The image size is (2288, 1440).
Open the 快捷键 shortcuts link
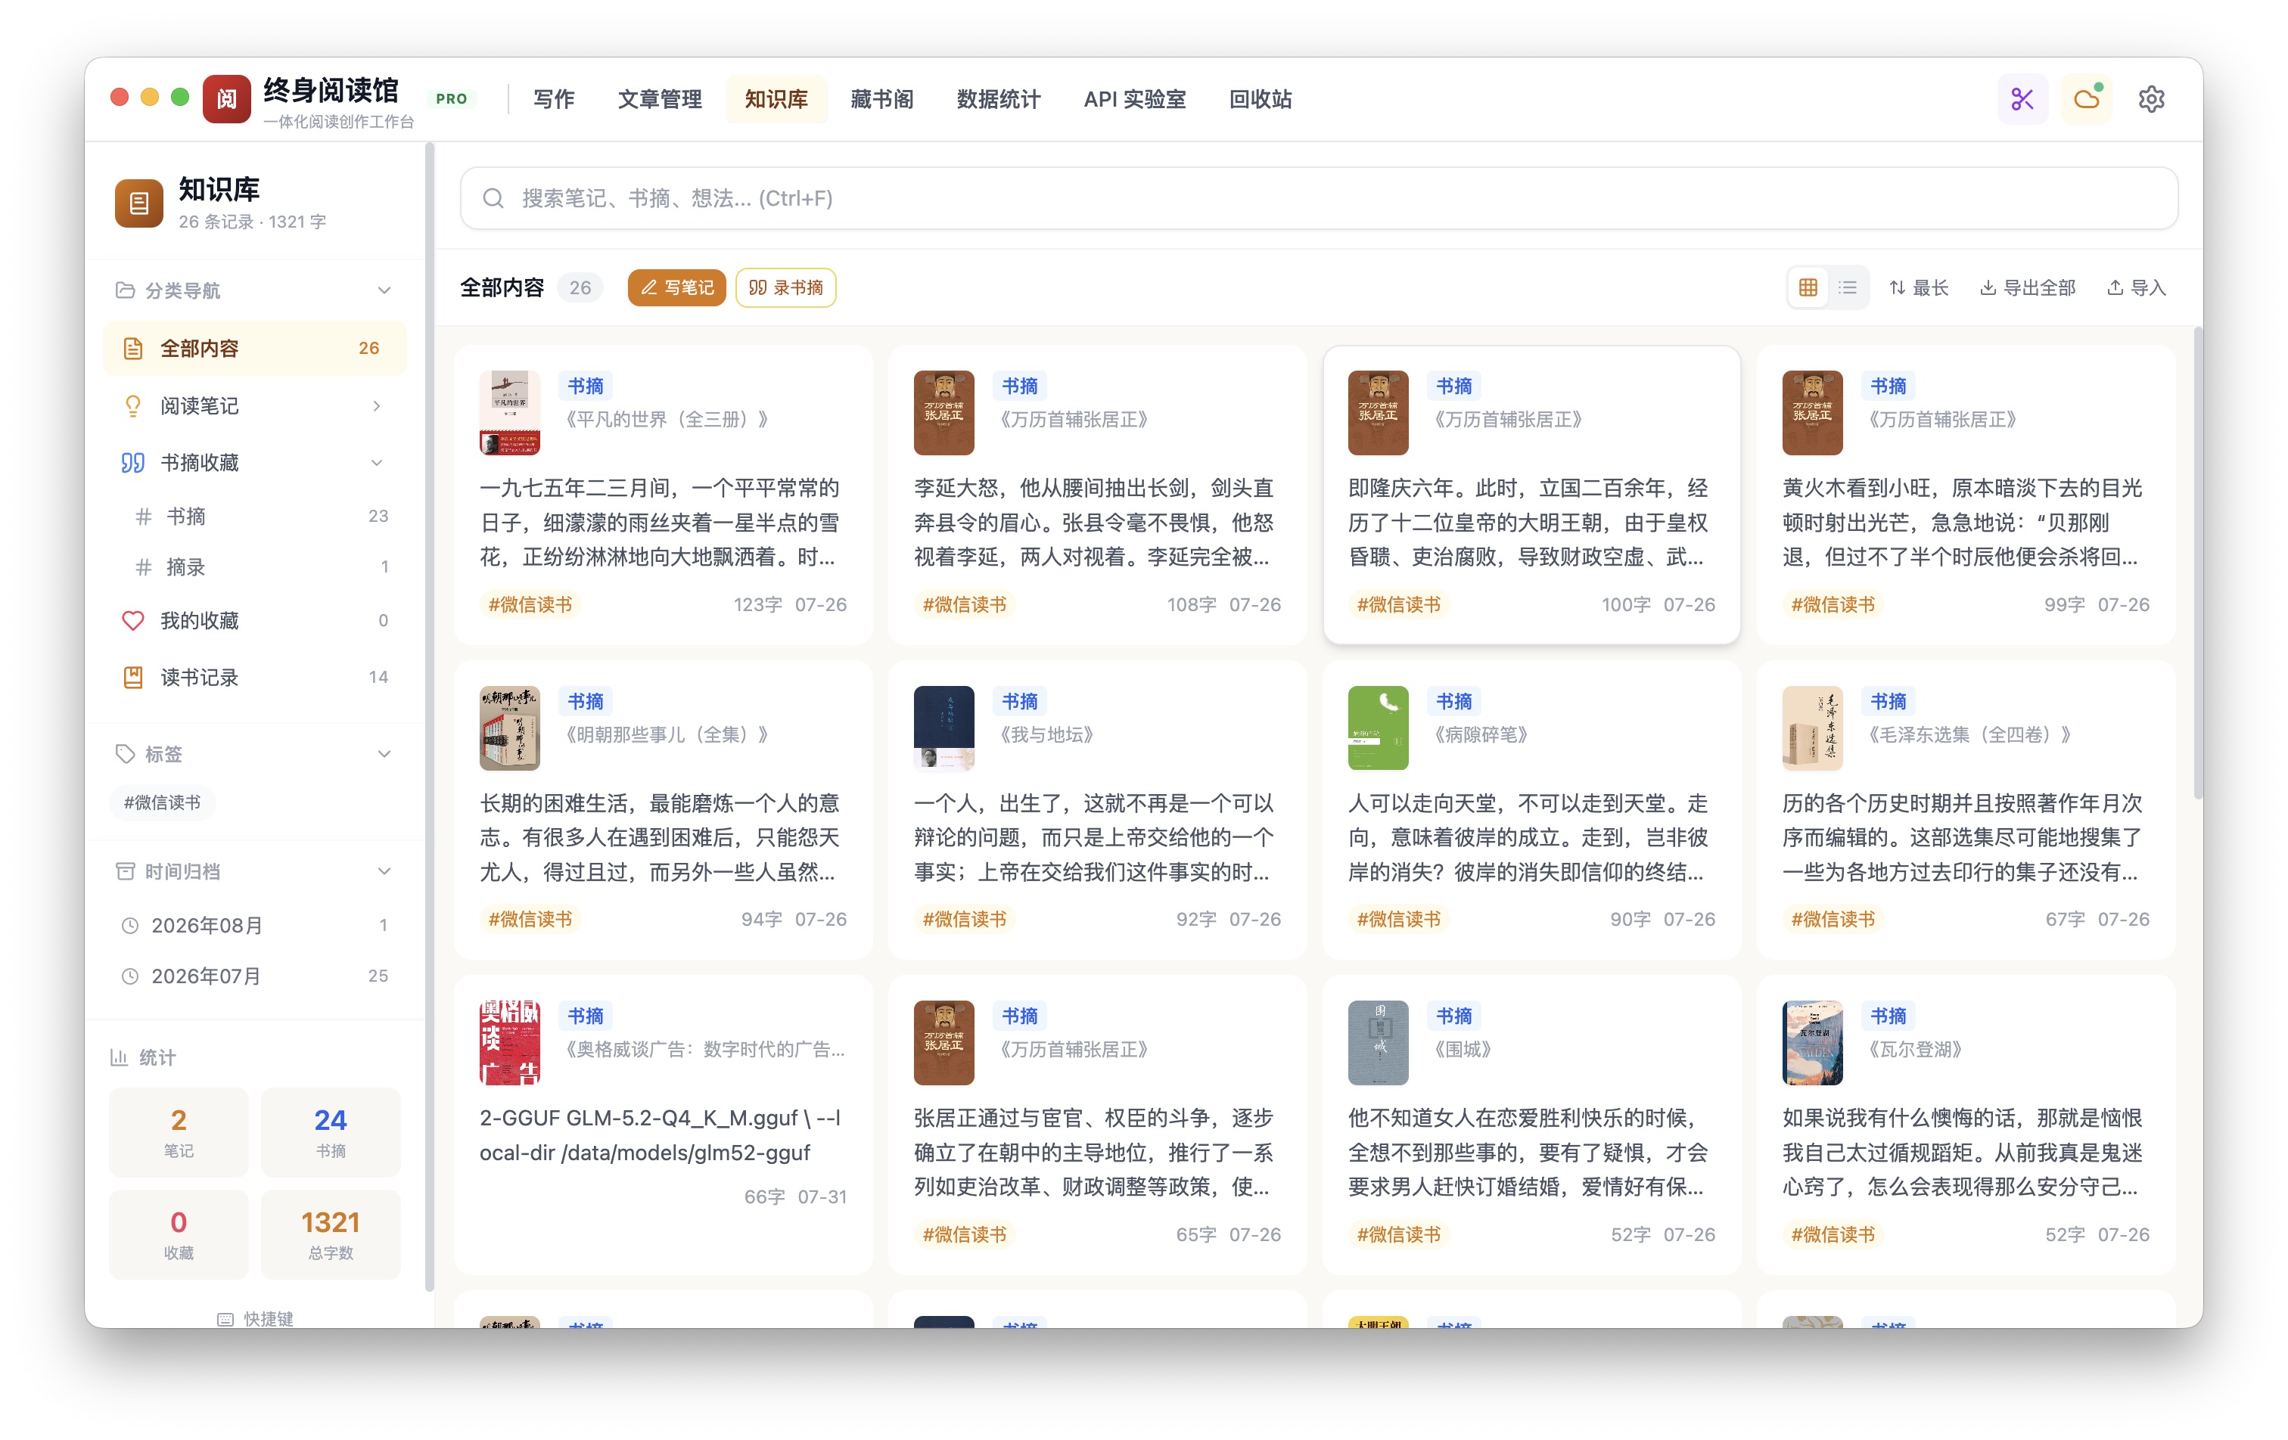tap(255, 1318)
